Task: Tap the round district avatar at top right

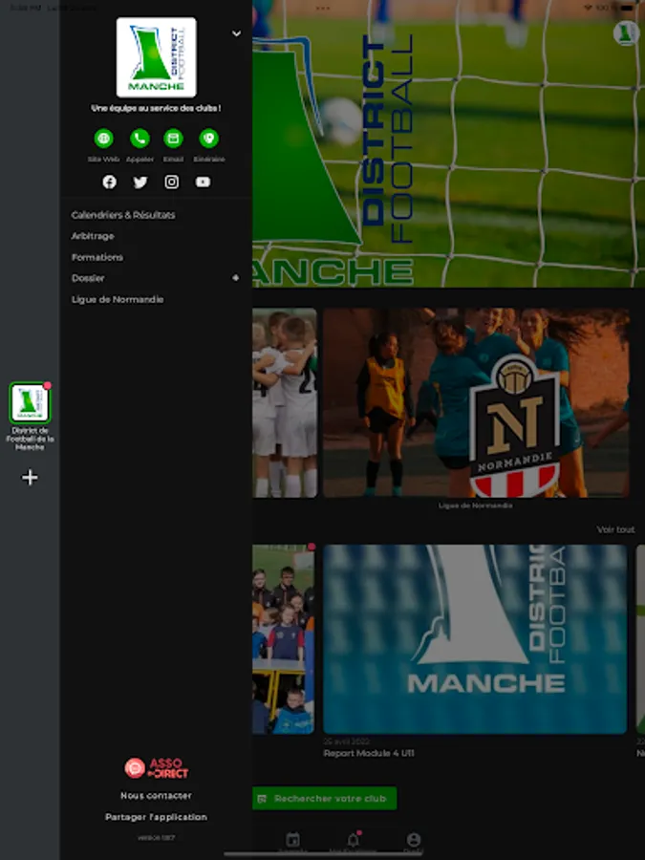Action: (626, 32)
